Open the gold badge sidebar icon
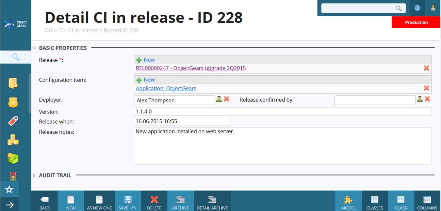Viewport: 441px width, 211px height. [x=13, y=102]
